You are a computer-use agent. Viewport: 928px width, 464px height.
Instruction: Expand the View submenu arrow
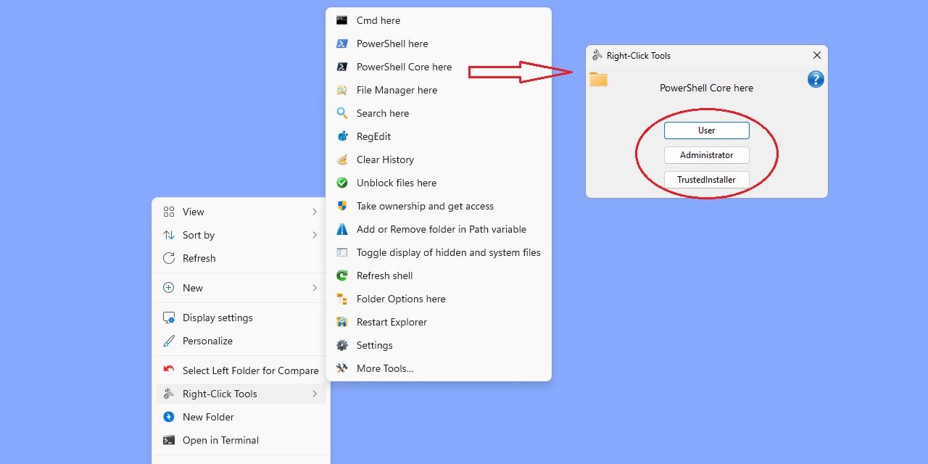[x=315, y=212]
